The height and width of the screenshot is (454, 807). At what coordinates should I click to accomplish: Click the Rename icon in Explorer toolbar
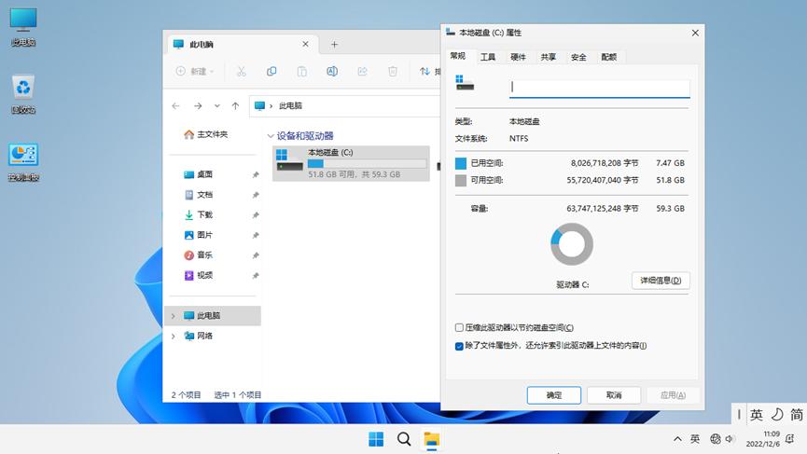click(332, 72)
